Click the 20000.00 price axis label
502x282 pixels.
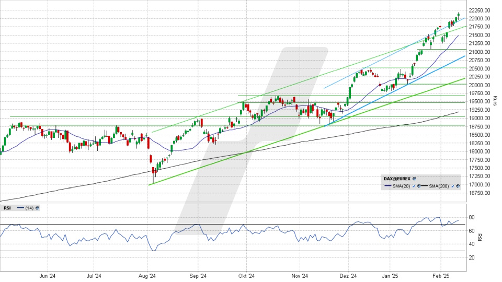(480, 85)
